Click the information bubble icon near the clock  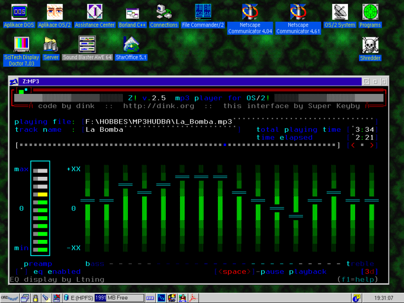(357, 298)
